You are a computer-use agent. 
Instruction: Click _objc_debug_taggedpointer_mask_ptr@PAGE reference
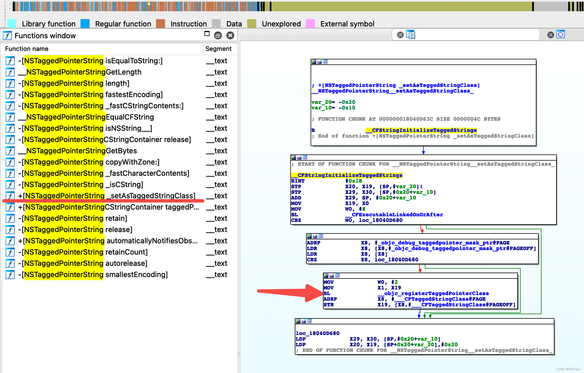pyautogui.click(x=442, y=243)
